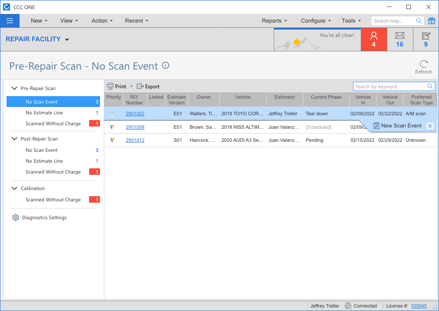Open the Action menu
The image size is (439, 311).
[102, 21]
